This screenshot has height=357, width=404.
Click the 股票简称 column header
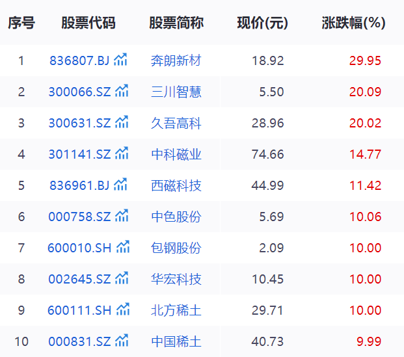(176, 23)
